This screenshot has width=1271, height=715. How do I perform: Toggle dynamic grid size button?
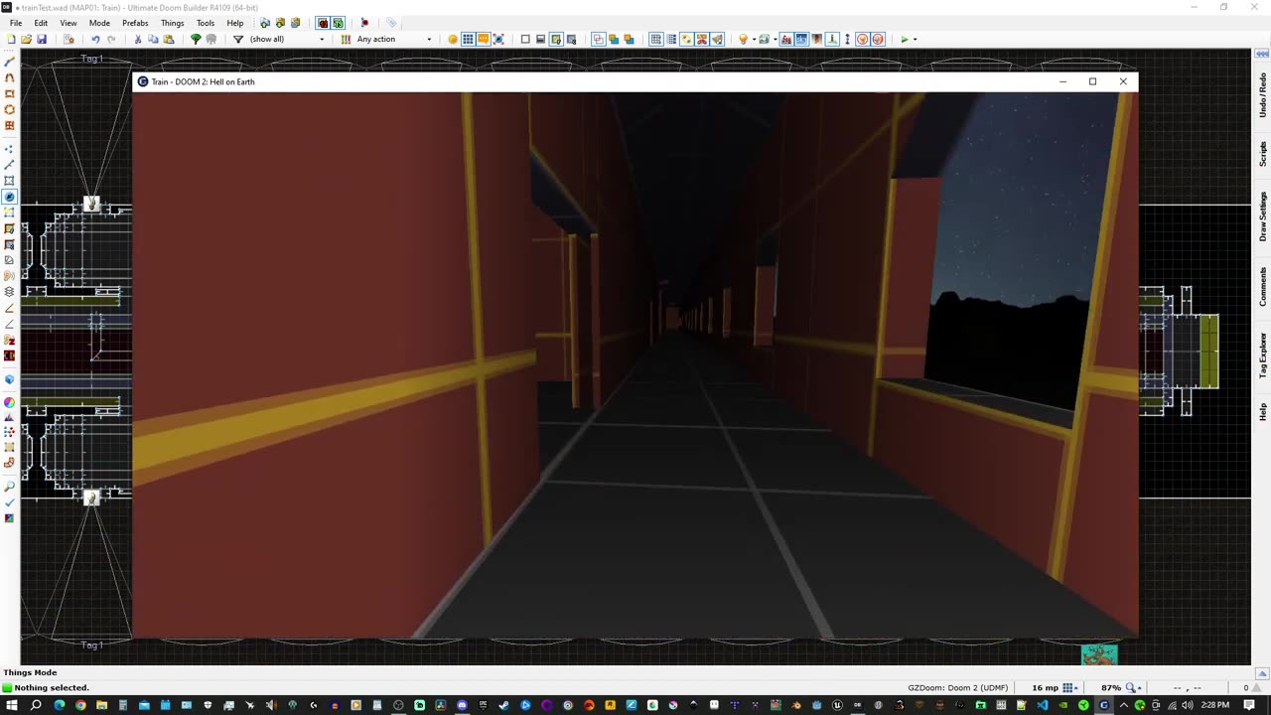coord(671,39)
